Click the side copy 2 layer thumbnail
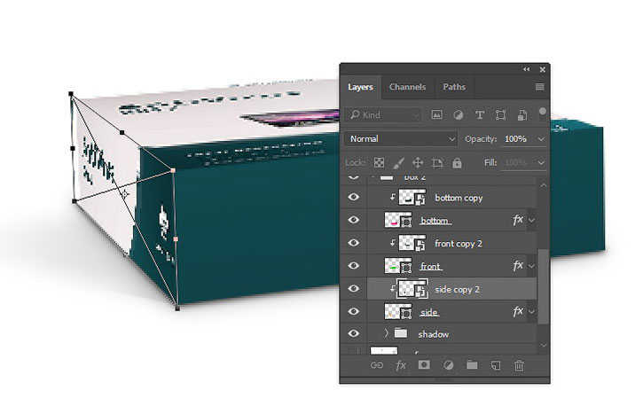643x414 pixels. pyautogui.click(x=412, y=289)
